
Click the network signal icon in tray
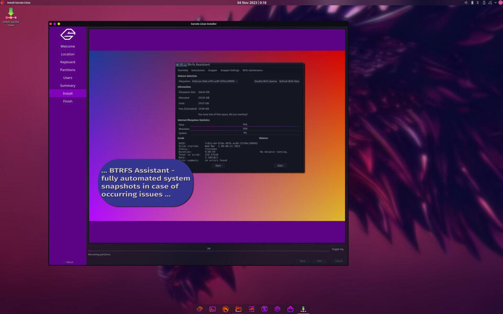click(490, 3)
